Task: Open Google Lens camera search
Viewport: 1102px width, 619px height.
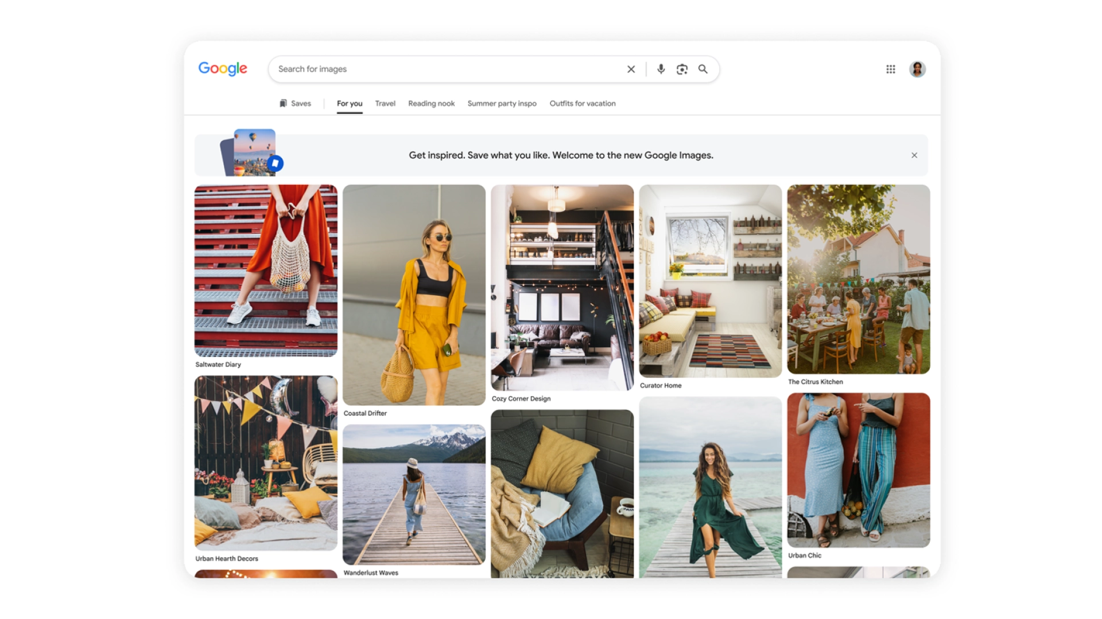Action: tap(682, 69)
